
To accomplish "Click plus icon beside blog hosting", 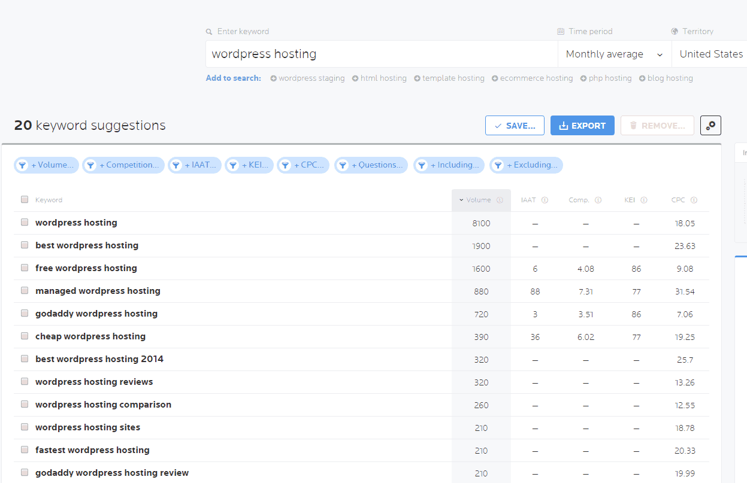I will click(642, 78).
